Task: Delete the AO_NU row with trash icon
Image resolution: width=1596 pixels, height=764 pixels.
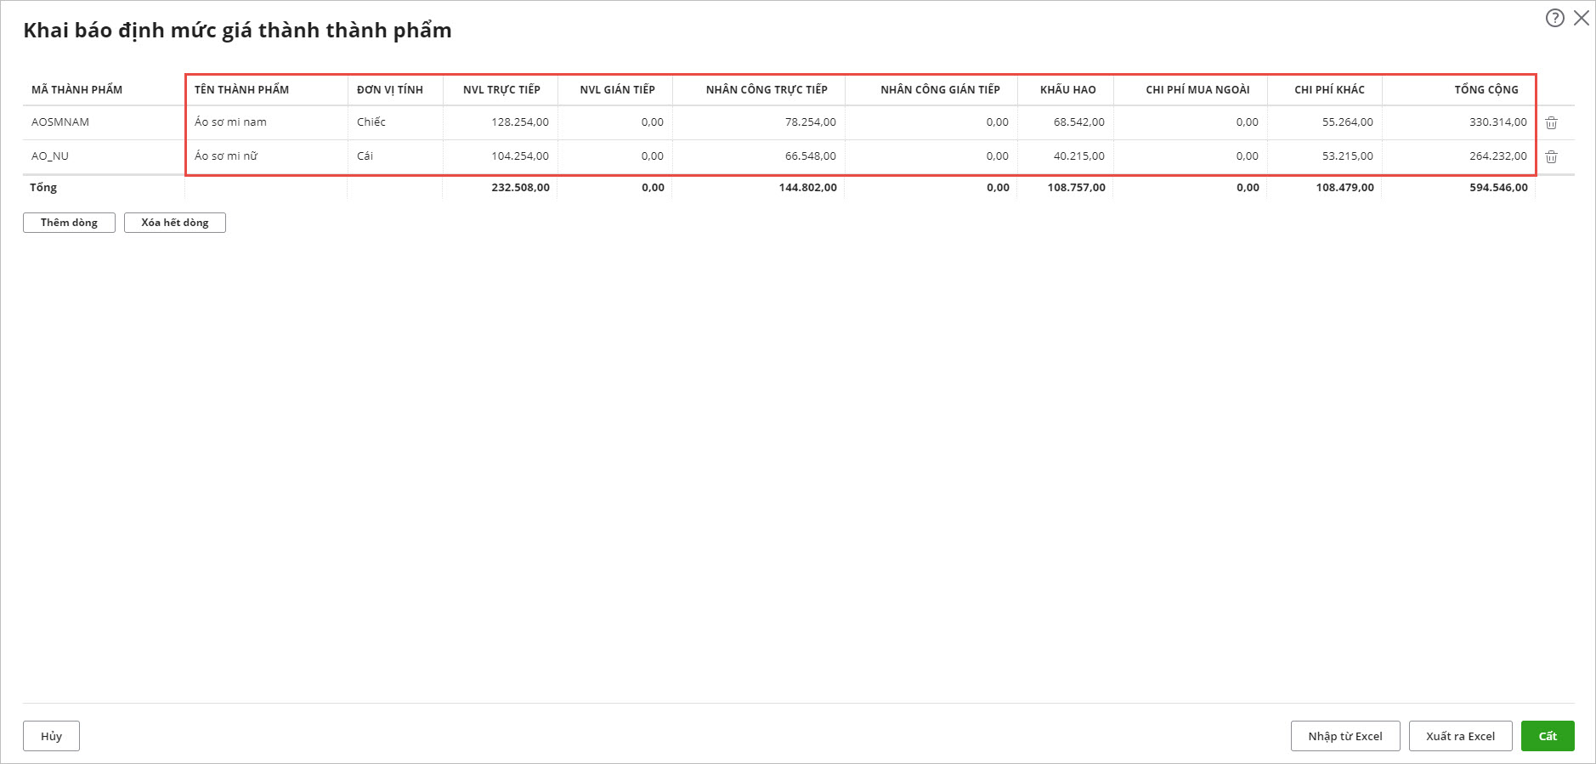Action: (1551, 157)
